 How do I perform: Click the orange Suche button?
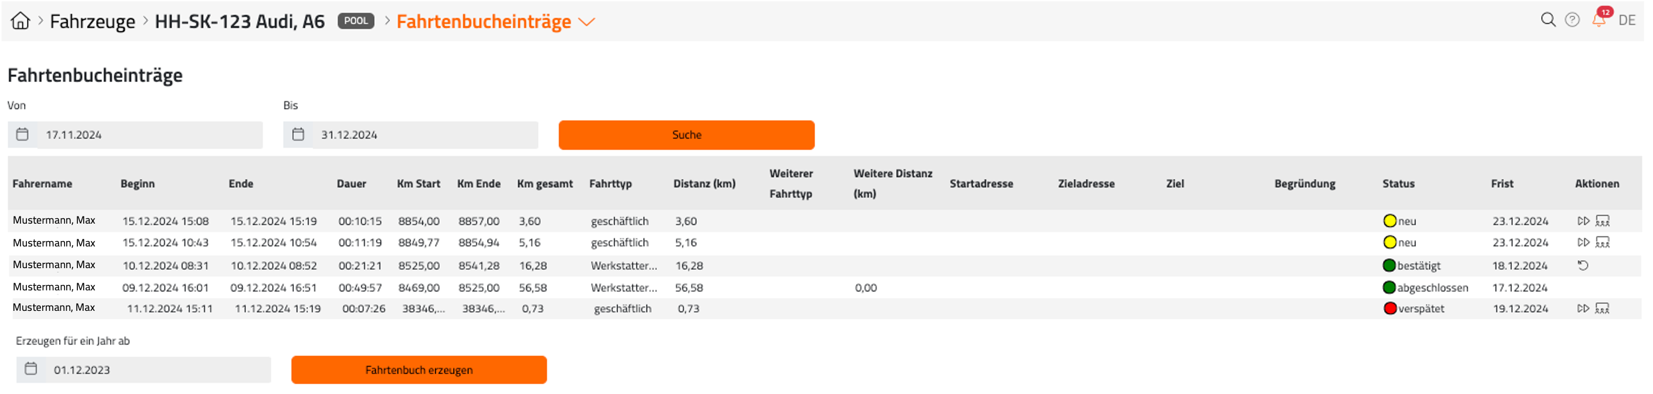tap(687, 135)
